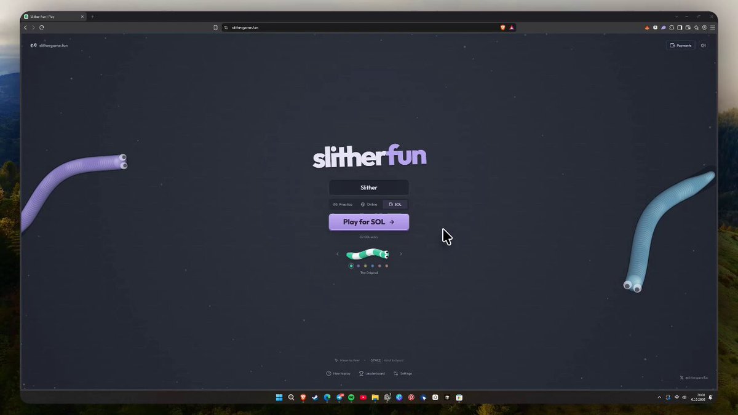This screenshot has width=738, height=415.
Task: Open Microsoft Edge from the taskbar
Action: (327, 397)
